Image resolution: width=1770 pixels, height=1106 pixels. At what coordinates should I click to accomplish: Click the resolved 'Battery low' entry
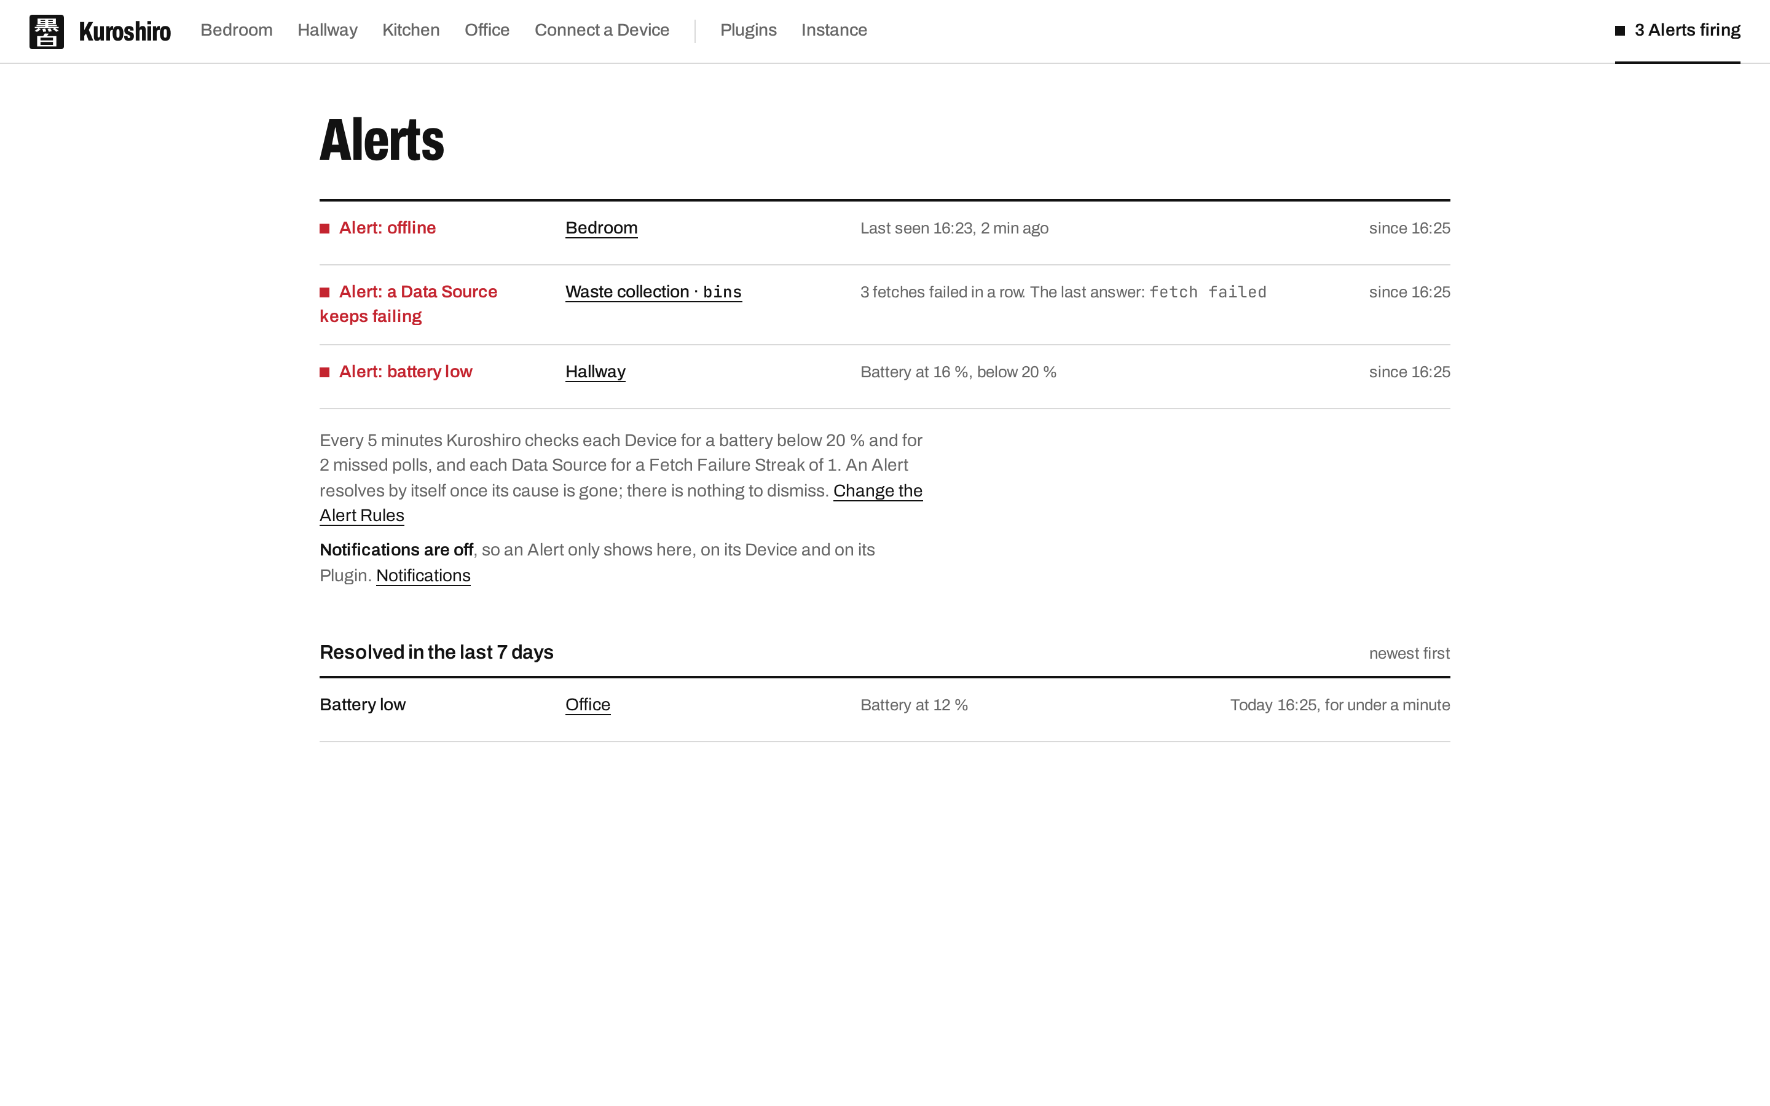[x=363, y=705]
